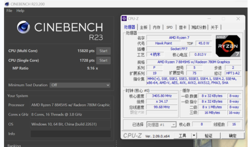Start the CPU Single Core test
The width and height of the screenshot is (248, 147).
[x=103, y=60]
